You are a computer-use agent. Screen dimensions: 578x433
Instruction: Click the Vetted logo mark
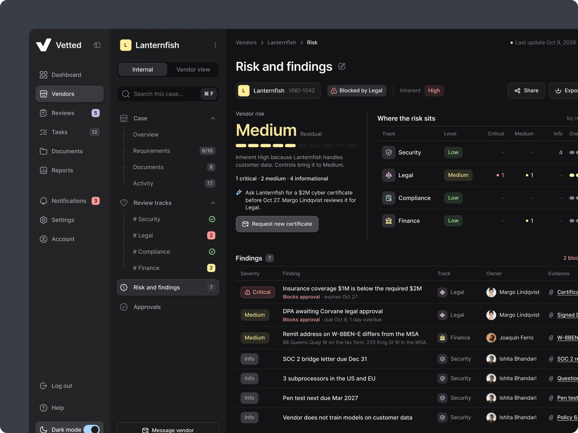pyautogui.click(x=44, y=45)
